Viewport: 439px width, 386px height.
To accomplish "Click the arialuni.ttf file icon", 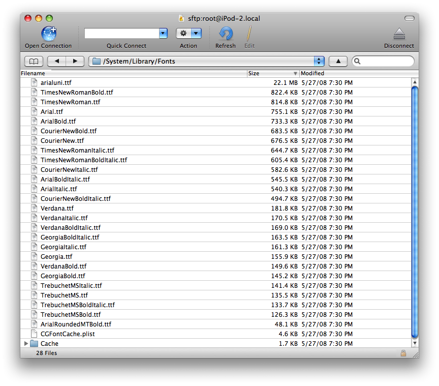I will pyautogui.click(x=34, y=83).
